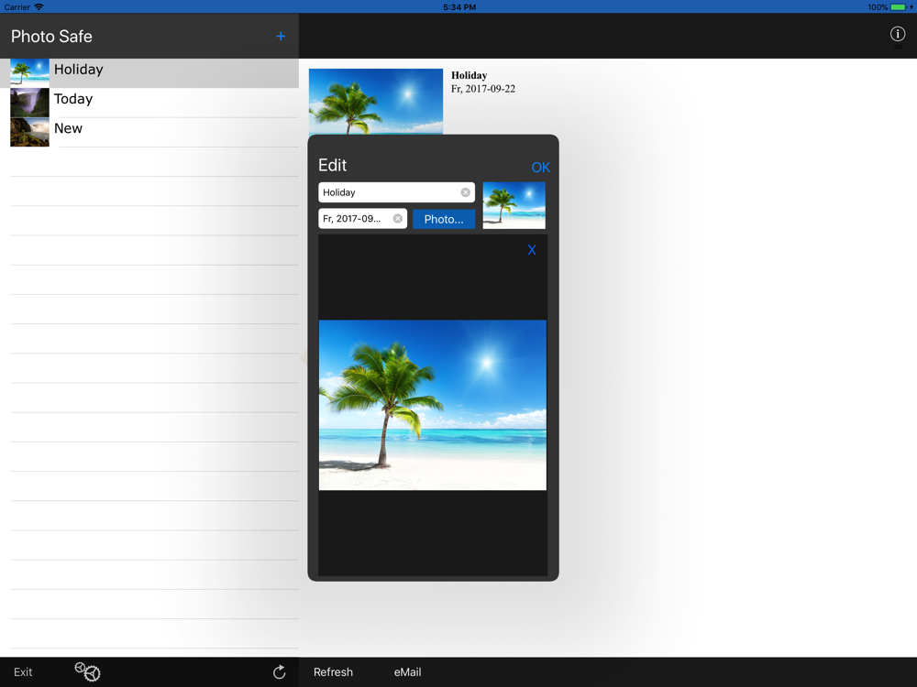Click the Holiday name input field
The height and width of the screenshot is (687, 917).
coord(396,192)
